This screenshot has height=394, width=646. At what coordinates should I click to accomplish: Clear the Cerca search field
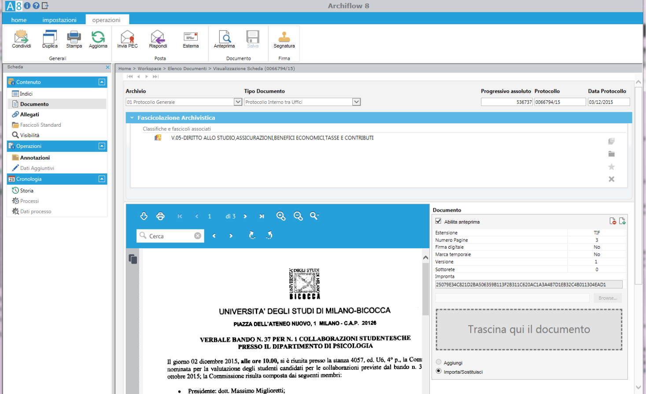(198, 236)
